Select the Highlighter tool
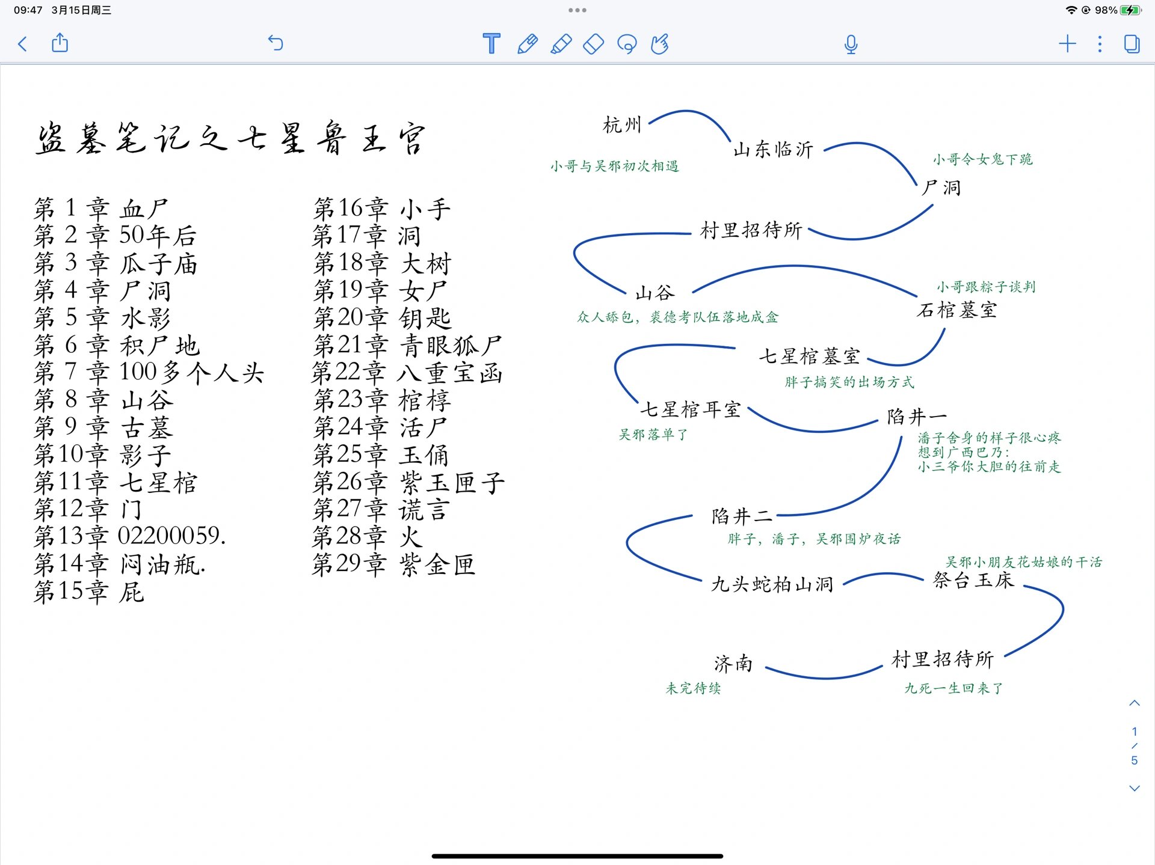Image resolution: width=1155 pixels, height=865 pixels. coord(561,44)
